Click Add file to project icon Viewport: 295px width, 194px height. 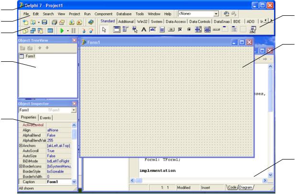(x=72, y=22)
